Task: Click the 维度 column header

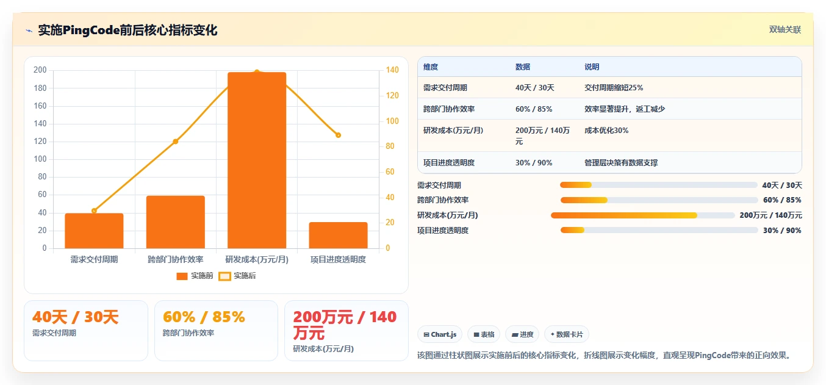Action: coord(431,67)
